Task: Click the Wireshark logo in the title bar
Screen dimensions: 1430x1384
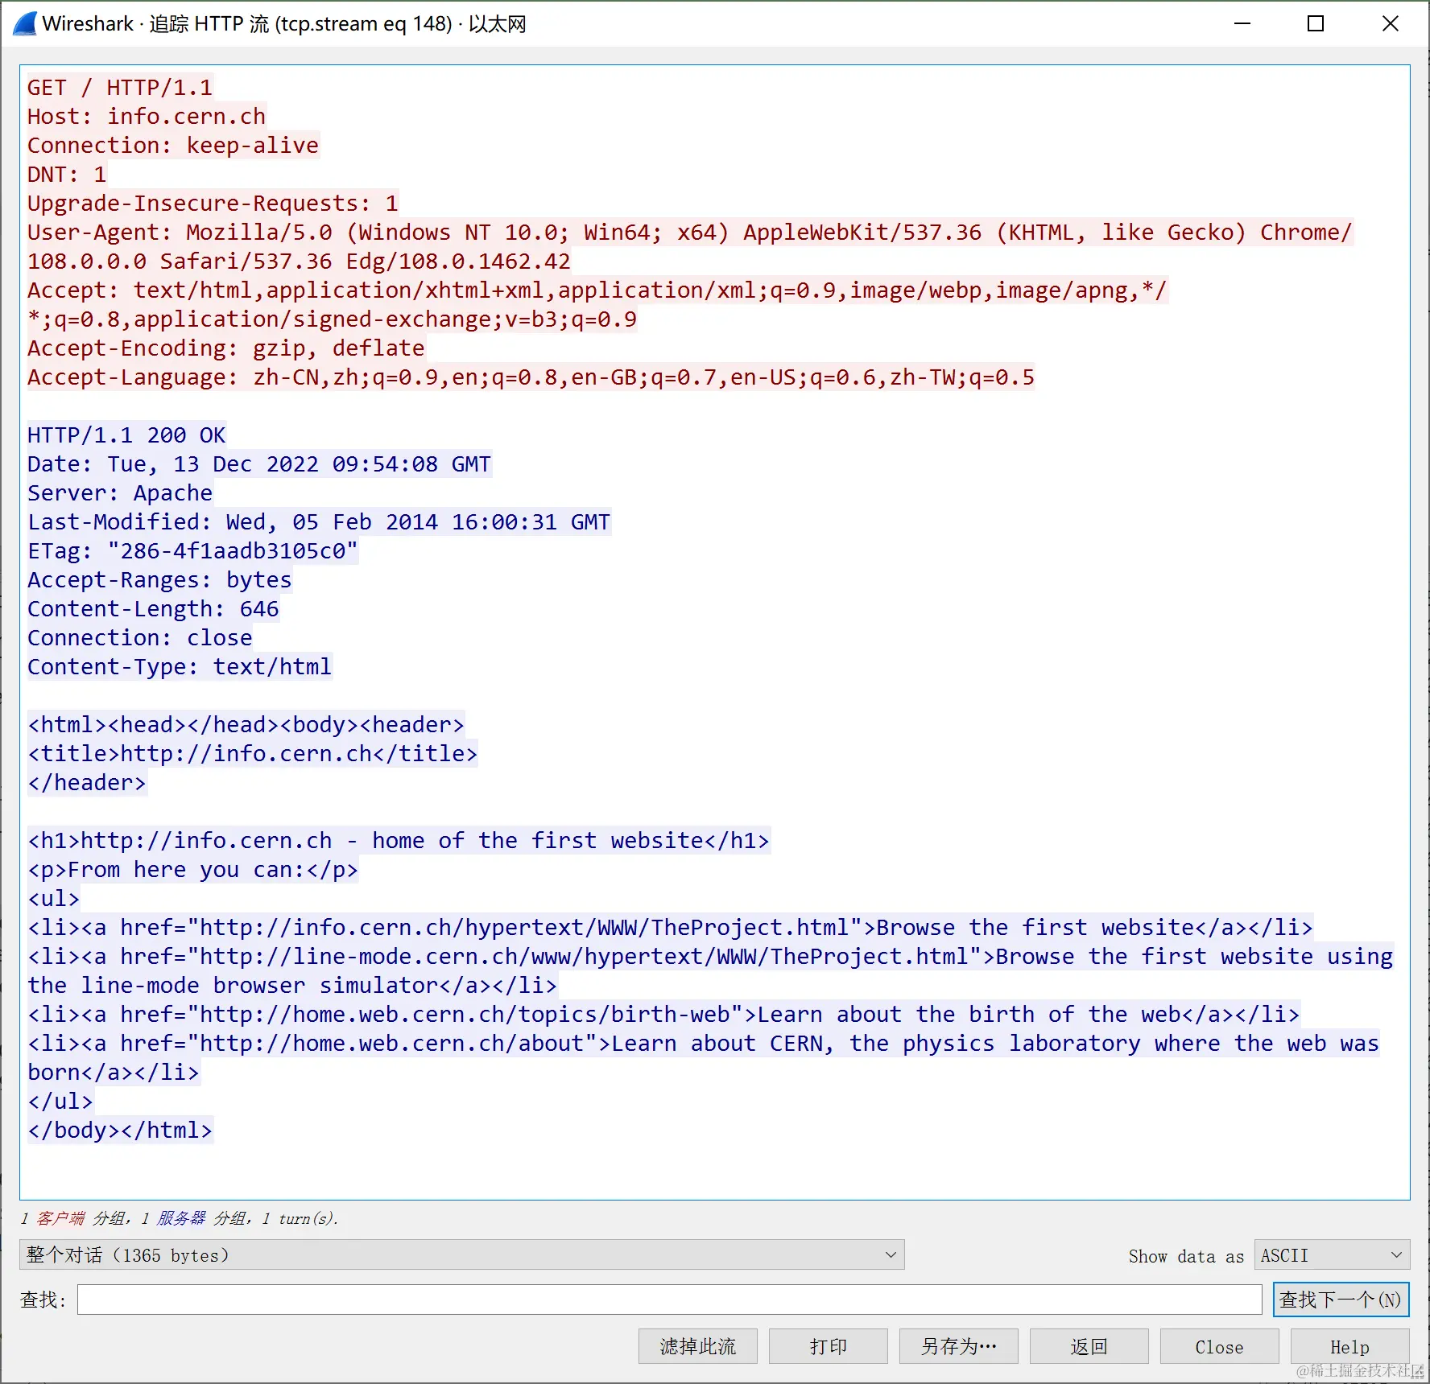Action: (x=23, y=23)
